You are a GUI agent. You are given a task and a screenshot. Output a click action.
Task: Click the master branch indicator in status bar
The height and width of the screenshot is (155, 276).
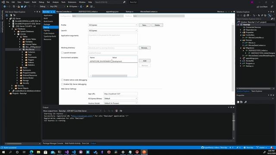[262, 148]
